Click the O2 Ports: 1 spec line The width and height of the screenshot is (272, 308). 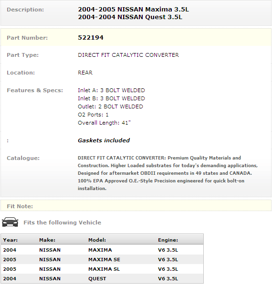pos(93,115)
